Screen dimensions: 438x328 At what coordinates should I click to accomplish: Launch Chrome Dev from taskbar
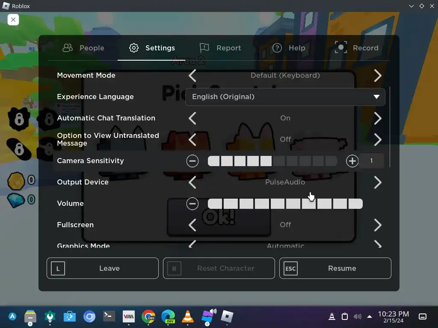tap(148, 316)
